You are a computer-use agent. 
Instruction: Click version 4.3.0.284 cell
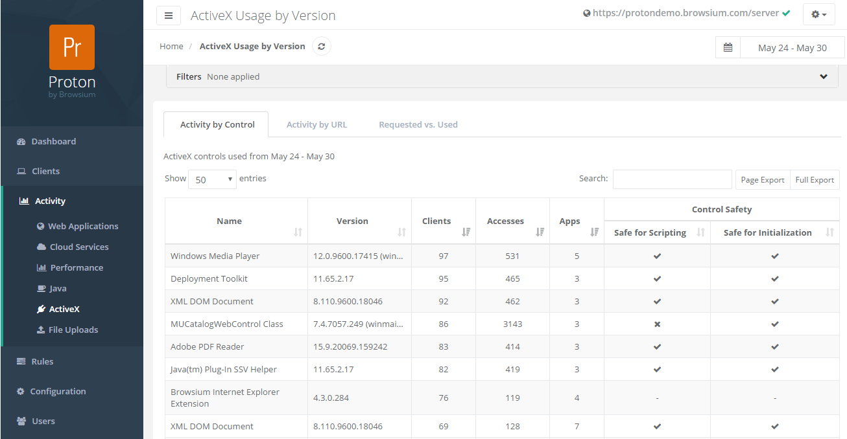click(x=331, y=398)
